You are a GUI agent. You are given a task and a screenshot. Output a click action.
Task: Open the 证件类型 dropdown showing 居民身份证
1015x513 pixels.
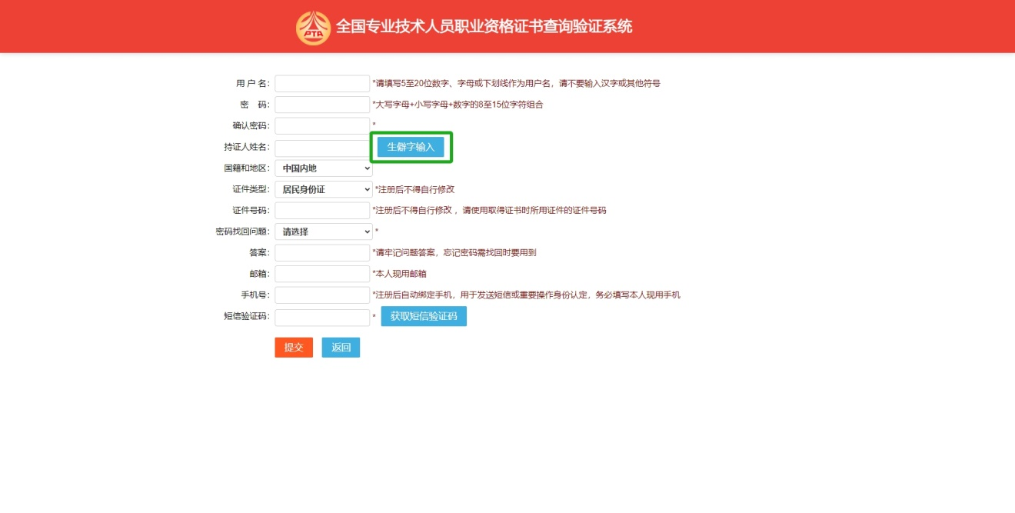323,189
